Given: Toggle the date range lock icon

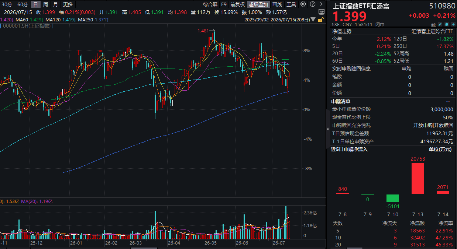Looking at the screenshot, I should [321, 20].
